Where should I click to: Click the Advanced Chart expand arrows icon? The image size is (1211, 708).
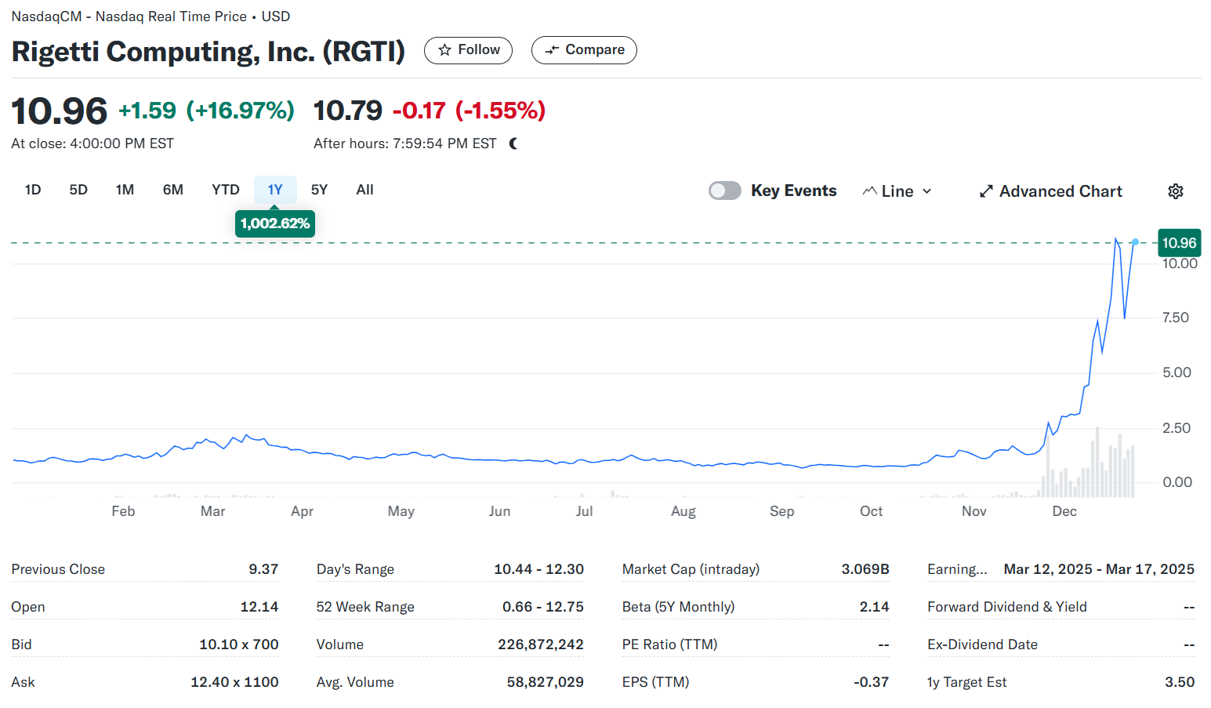(x=986, y=191)
